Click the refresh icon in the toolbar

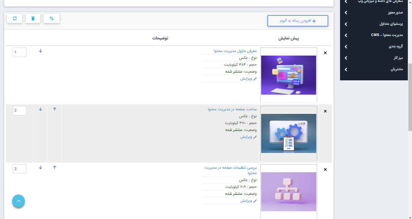(x=14, y=18)
